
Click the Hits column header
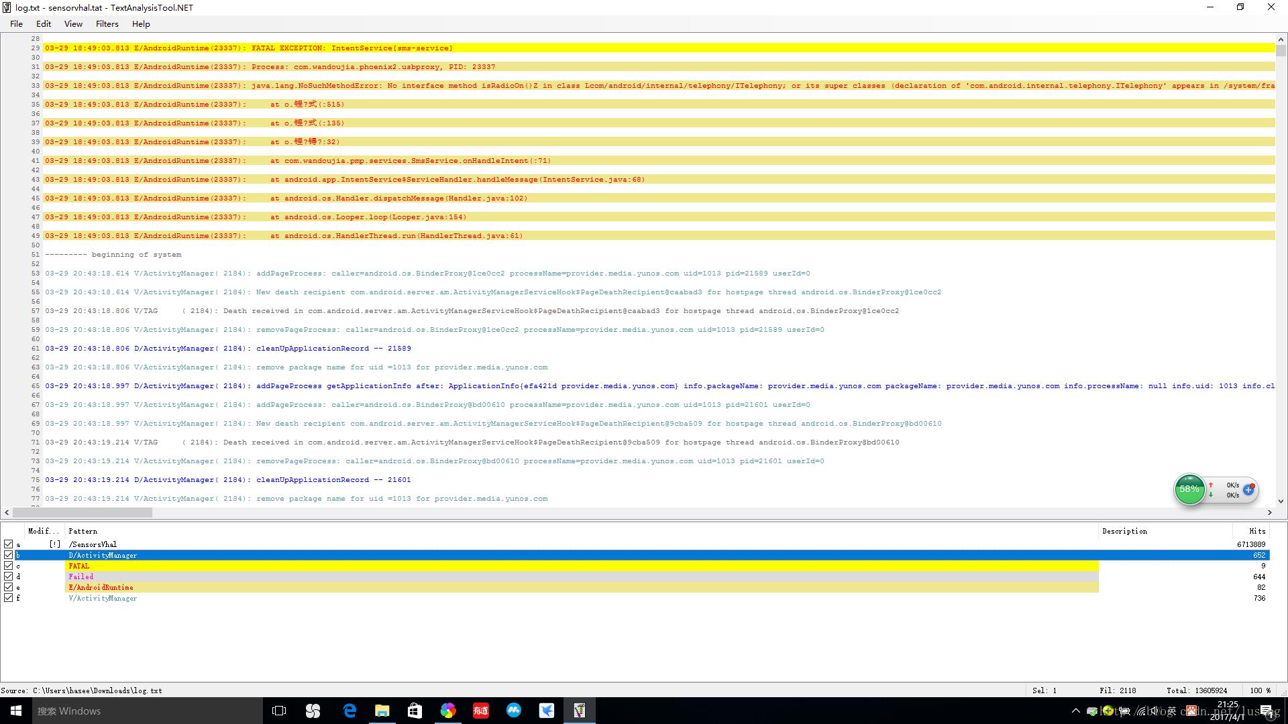(x=1251, y=531)
